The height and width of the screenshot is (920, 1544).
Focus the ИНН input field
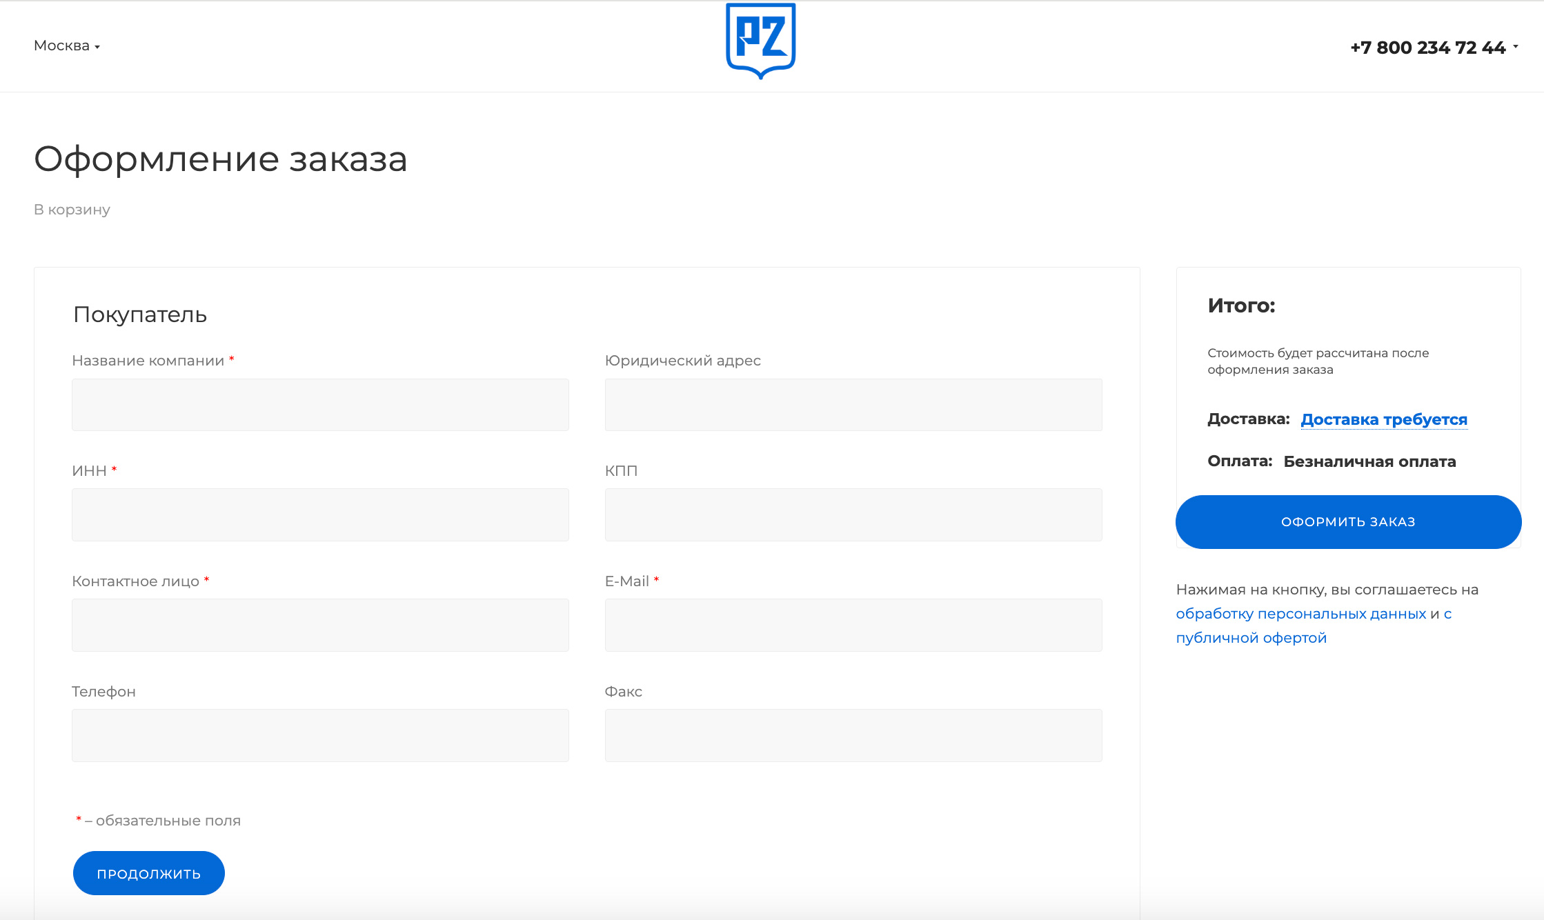(320, 514)
